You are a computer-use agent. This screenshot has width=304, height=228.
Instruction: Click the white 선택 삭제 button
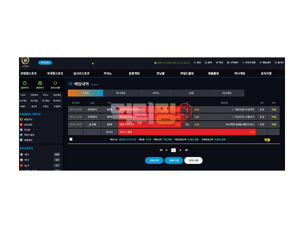point(193,160)
